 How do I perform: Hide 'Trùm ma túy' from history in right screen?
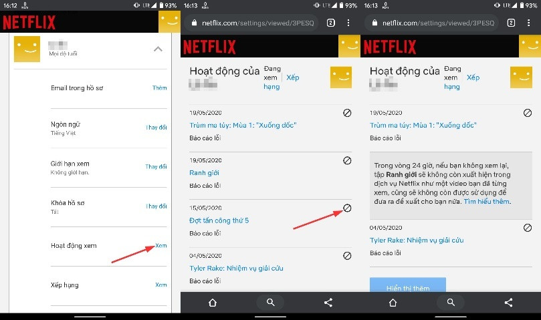528,113
